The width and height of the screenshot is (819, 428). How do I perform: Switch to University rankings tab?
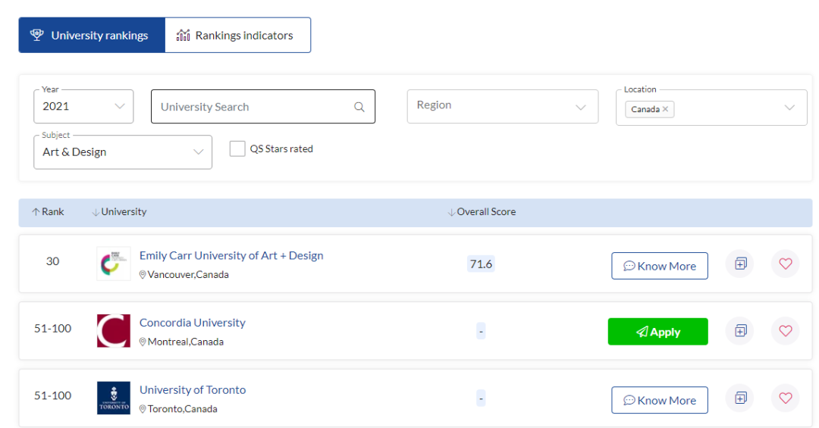click(x=92, y=36)
